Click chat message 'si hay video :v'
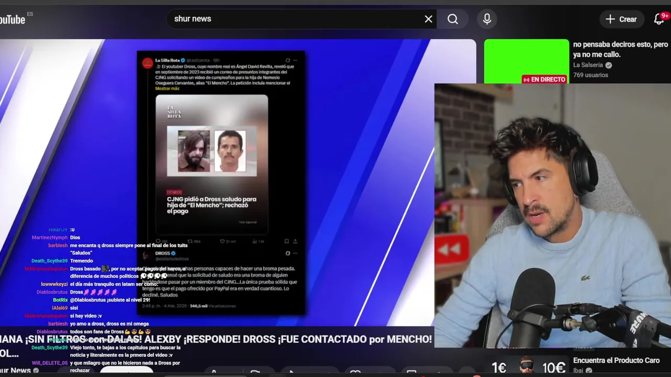This screenshot has height=377, width=671. (86, 316)
